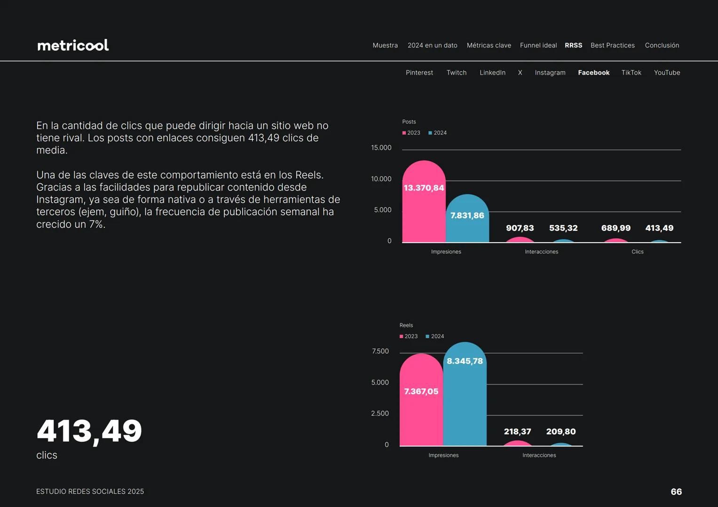Viewport: 718px width, 507px height.
Task: Switch to the YouTube tab
Action: (x=667, y=73)
